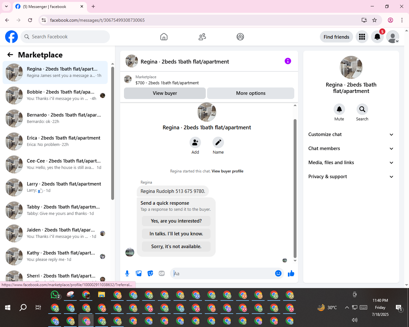Image resolution: width=409 pixels, height=327 pixels.
Task: Open the Bobbie 2beds conversation
Action: (x=55, y=95)
